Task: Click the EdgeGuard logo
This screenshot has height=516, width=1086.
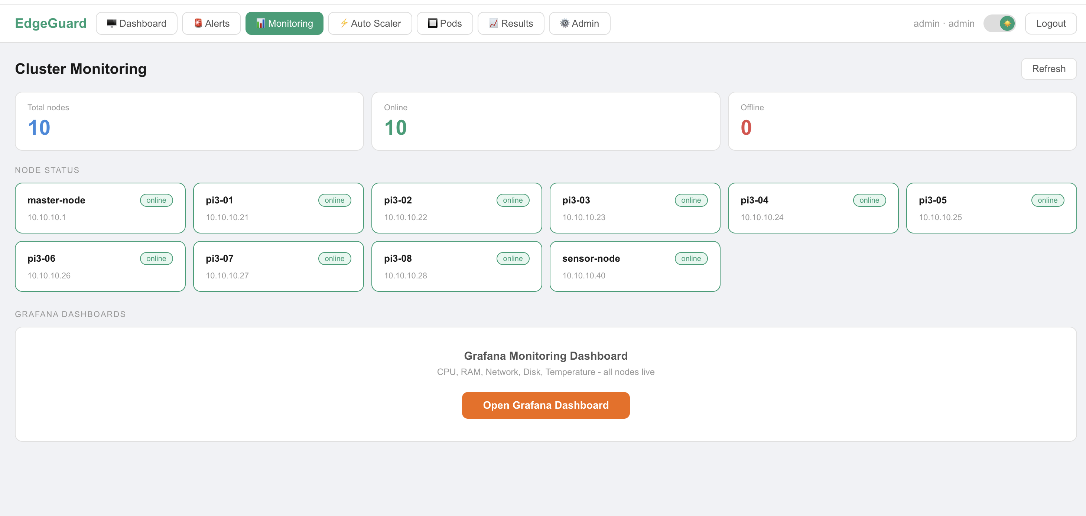Action: point(51,23)
